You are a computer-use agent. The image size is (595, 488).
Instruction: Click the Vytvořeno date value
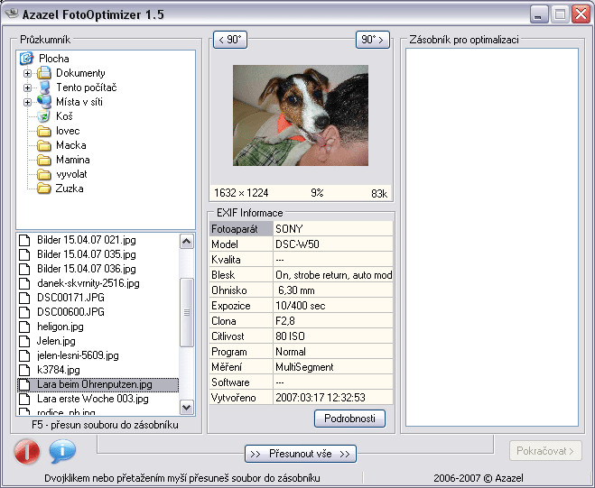coord(333,398)
